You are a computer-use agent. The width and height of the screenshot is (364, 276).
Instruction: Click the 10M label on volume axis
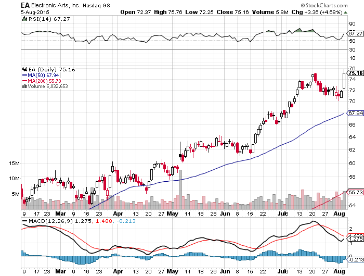[x=14, y=179]
